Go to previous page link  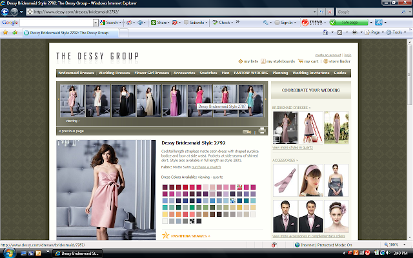point(71,131)
